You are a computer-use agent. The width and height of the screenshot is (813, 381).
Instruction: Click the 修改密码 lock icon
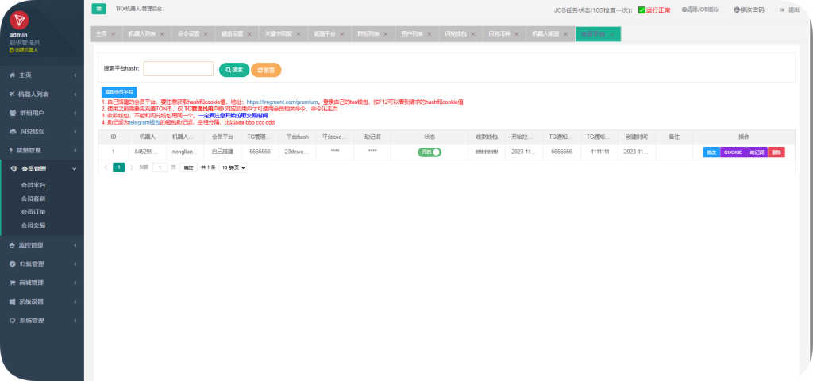click(736, 10)
